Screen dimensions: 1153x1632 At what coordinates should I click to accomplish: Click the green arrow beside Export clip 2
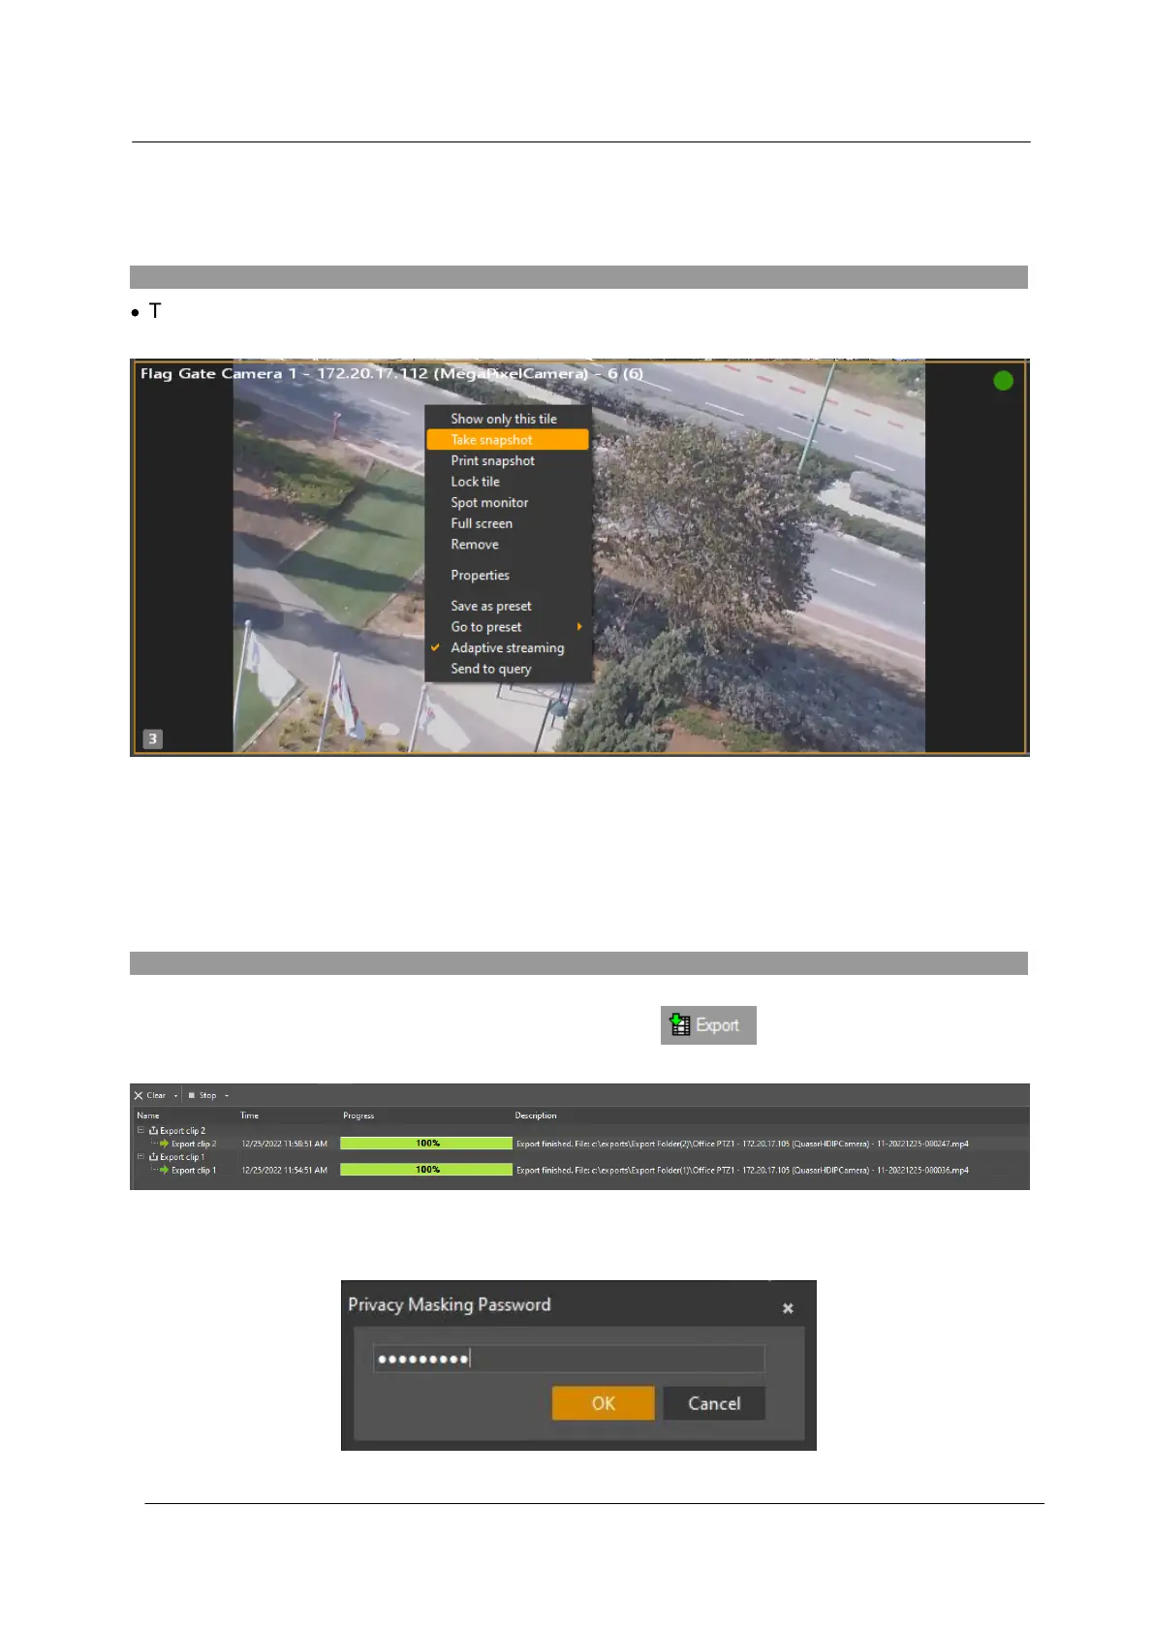[165, 1144]
